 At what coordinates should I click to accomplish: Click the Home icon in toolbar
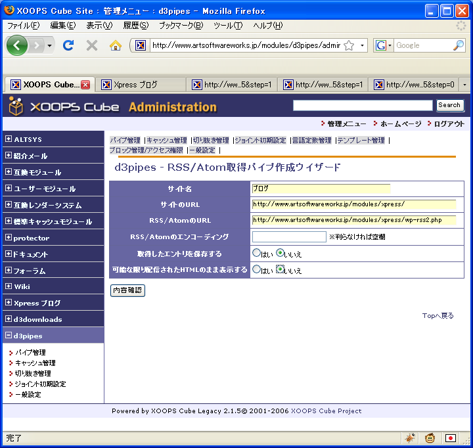pos(116,45)
